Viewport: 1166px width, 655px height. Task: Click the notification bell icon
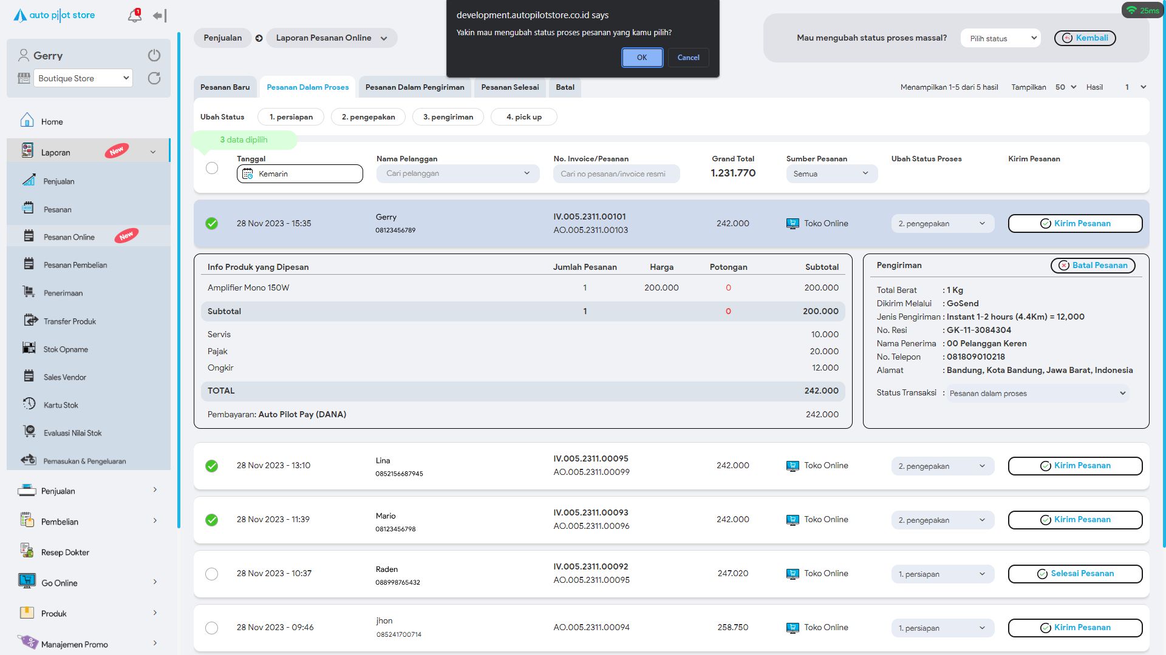pyautogui.click(x=134, y=16)
